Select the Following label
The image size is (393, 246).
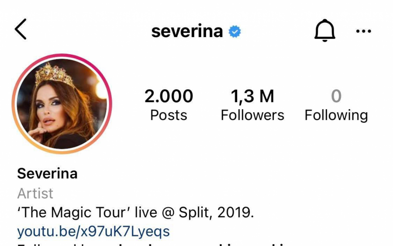point(336,116)
